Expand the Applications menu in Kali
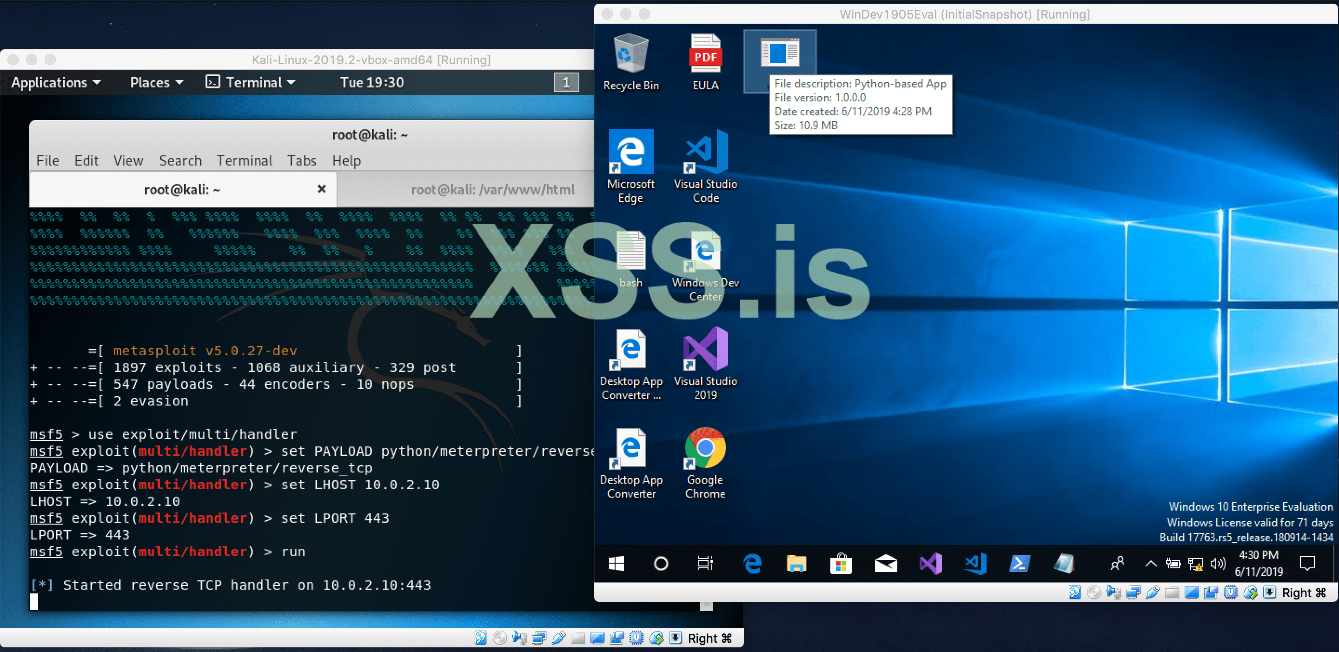The image size is (1339, 652). (x=56, y=82)
